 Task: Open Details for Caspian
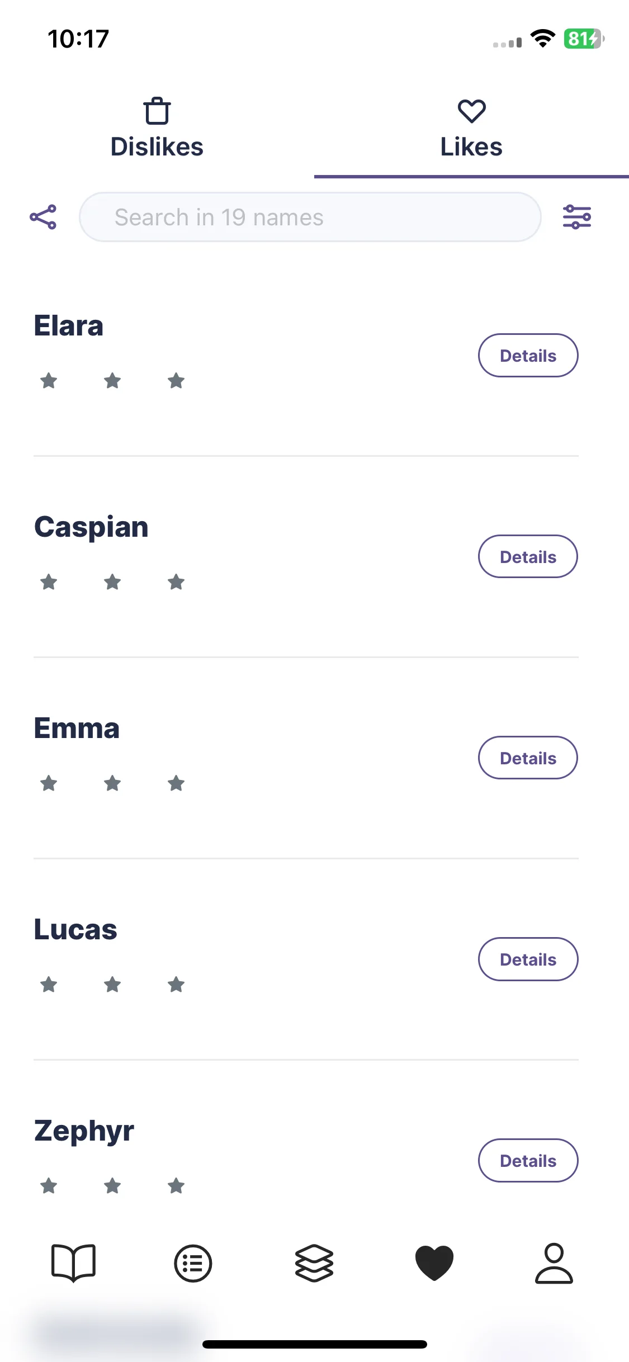point(528,557)
